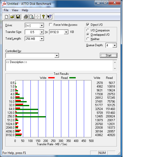Viewport: 156px width, 157px height.
Task: Open the Help menu
Action: 25,10
